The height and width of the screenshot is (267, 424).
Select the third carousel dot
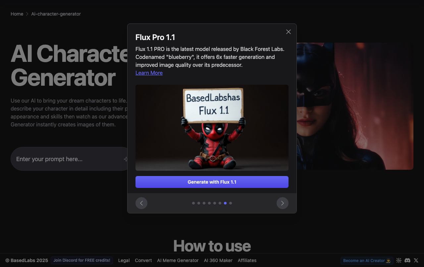204,203
